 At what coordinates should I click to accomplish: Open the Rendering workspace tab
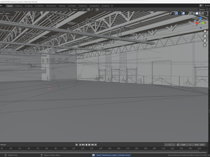pos(83,6)
